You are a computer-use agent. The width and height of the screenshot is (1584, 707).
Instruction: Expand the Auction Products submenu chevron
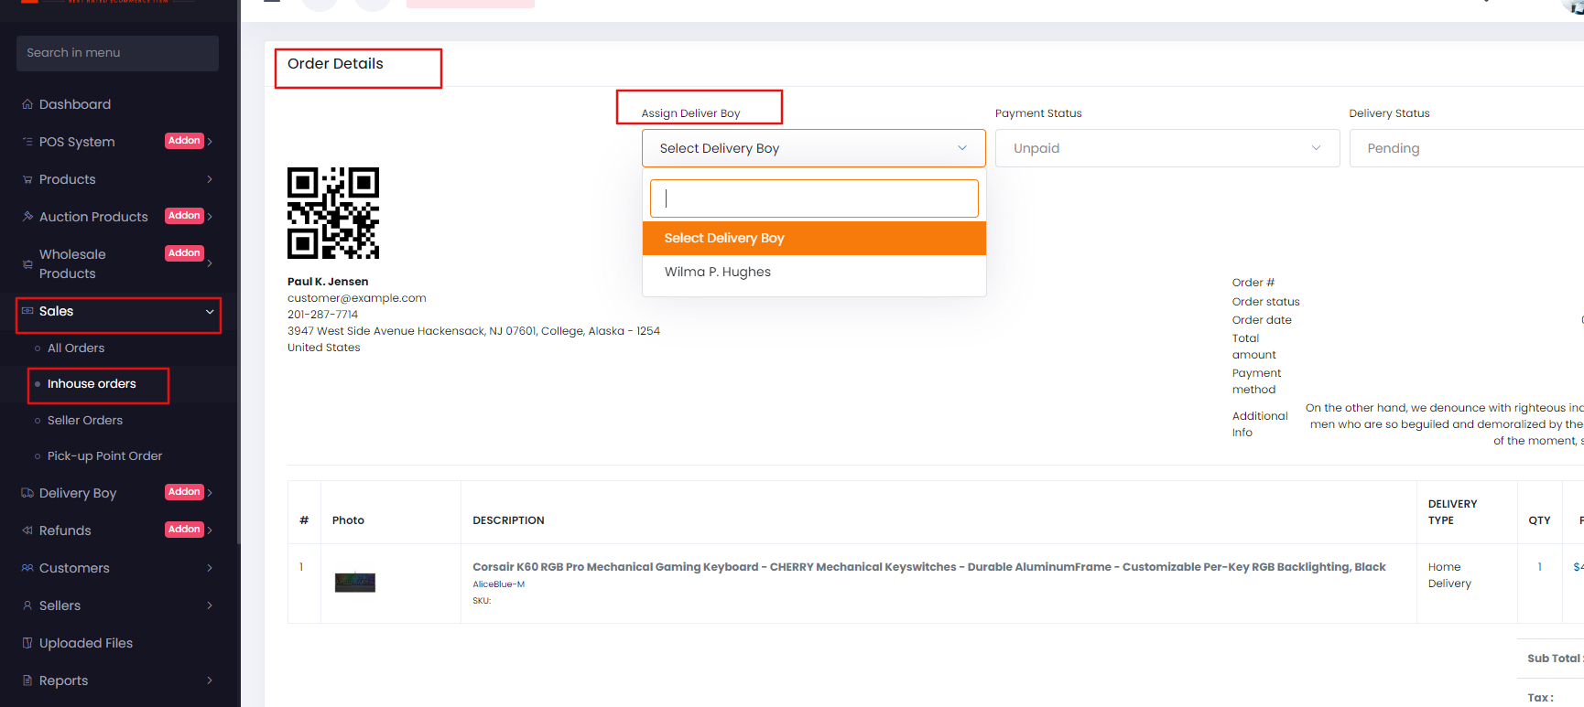click(210, 217)
